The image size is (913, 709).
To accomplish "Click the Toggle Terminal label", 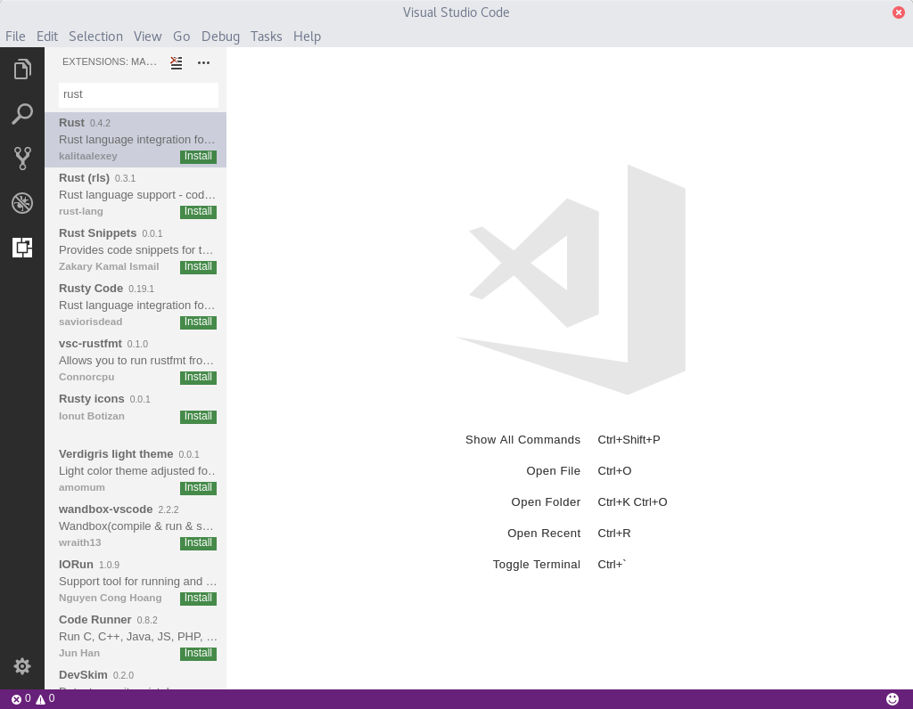I will pos(536,565).
